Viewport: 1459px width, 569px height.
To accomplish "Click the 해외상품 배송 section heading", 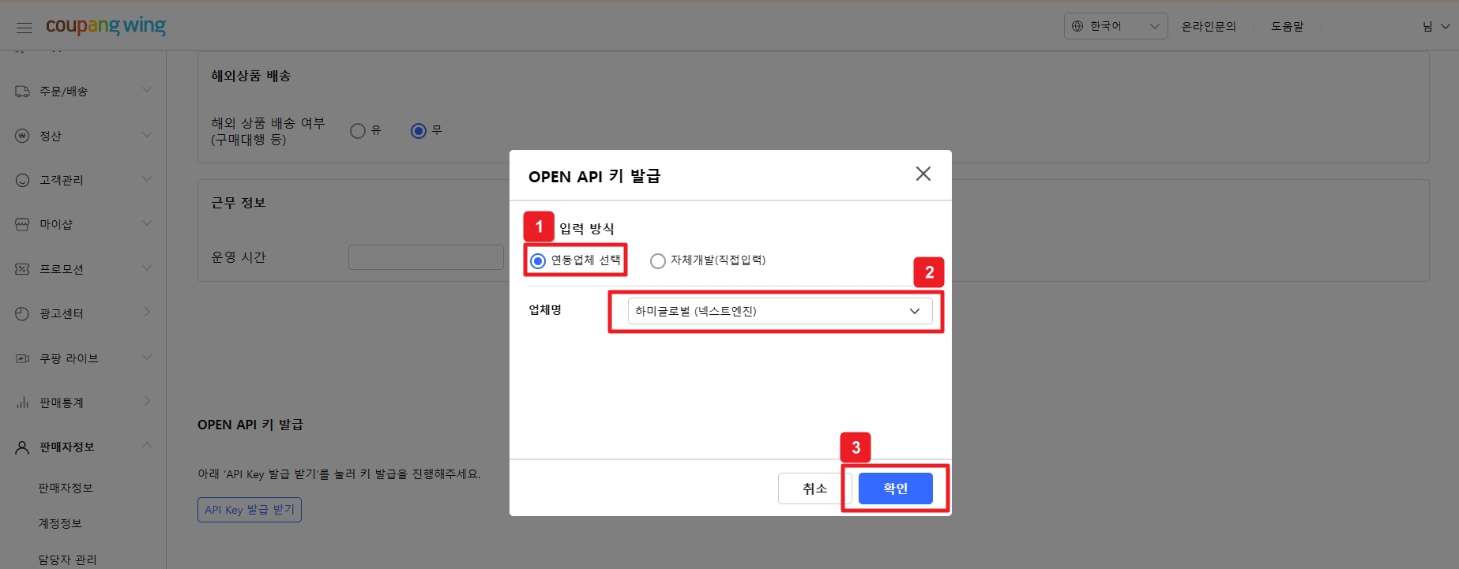I will [x=251, y=76].
